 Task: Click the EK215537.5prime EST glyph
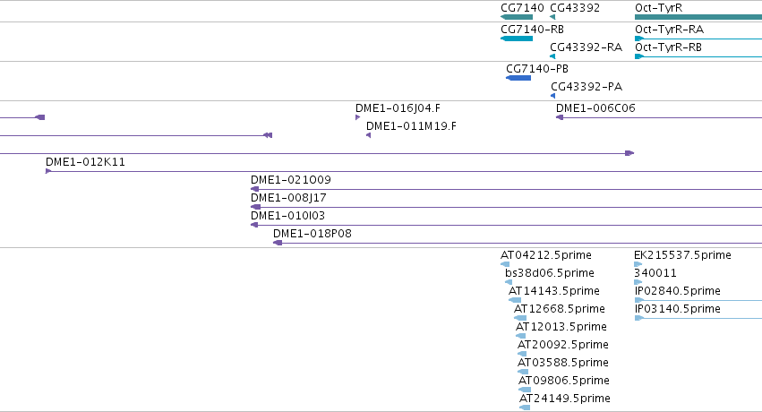[x=638, y=264]
